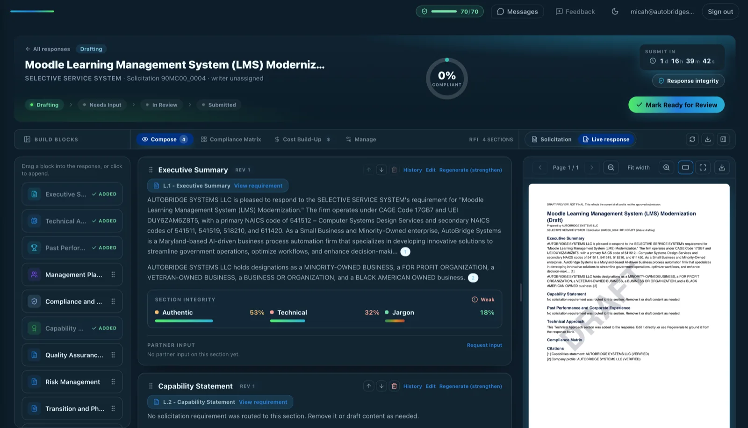The width and height of the screenshot is (748, 428).
Task: Move the Capability Statement section up
Action: (x=369, y=386)
